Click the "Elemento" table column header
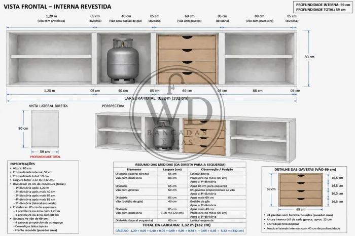This screenshot has height=236, width=355. 134,169
